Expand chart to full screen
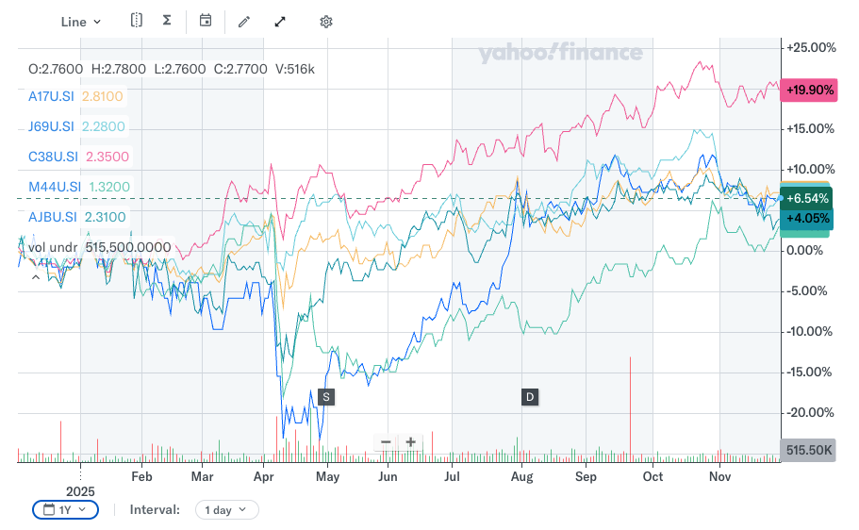The height and width of the screenshot is (530, 859). (280, 22)
